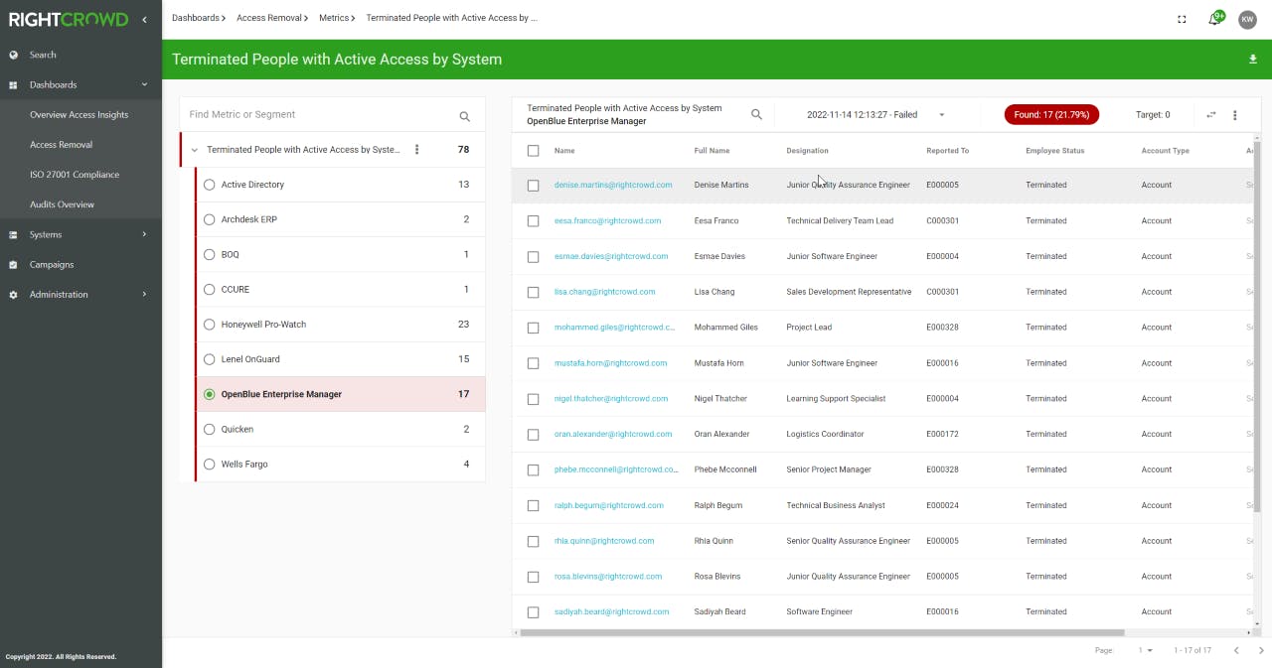The width and height of the screenshot is (1272, 668).
Task: Open the '2022-11-14 12:13:27 - Failed' run dropdown
Action: coord(863,114)
